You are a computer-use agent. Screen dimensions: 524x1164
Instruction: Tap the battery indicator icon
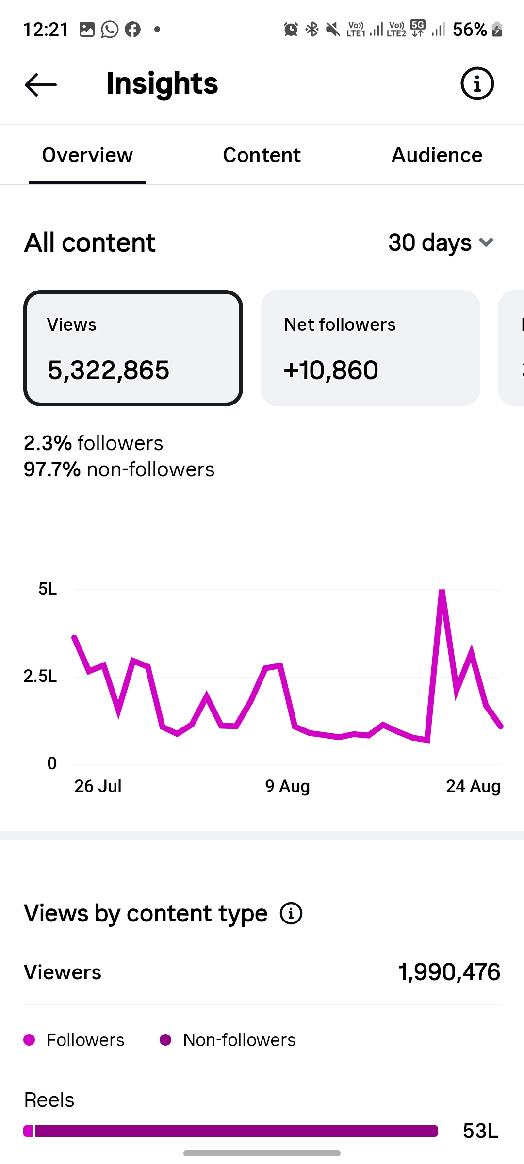(497, 30)
